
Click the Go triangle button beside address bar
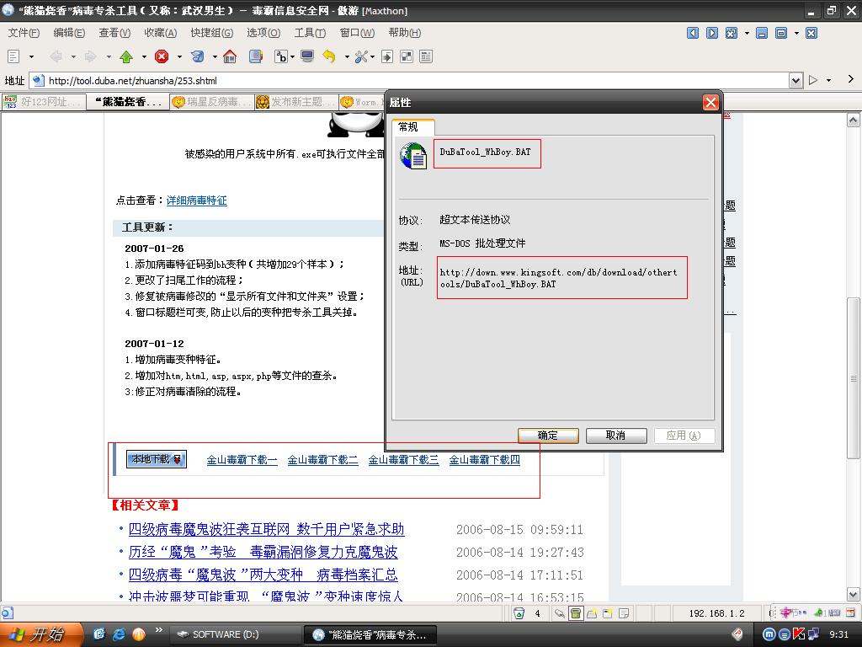(813, 81)
